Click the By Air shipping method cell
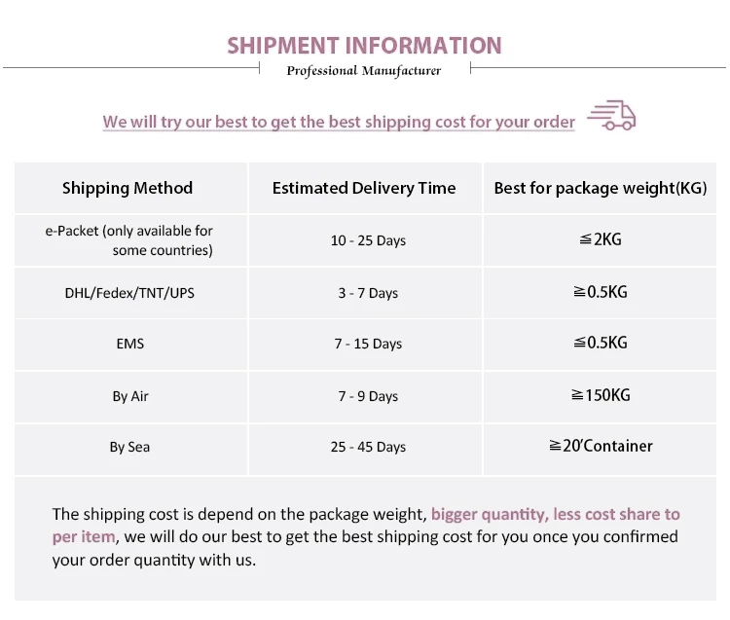730x620 pixels. [129, 396]
